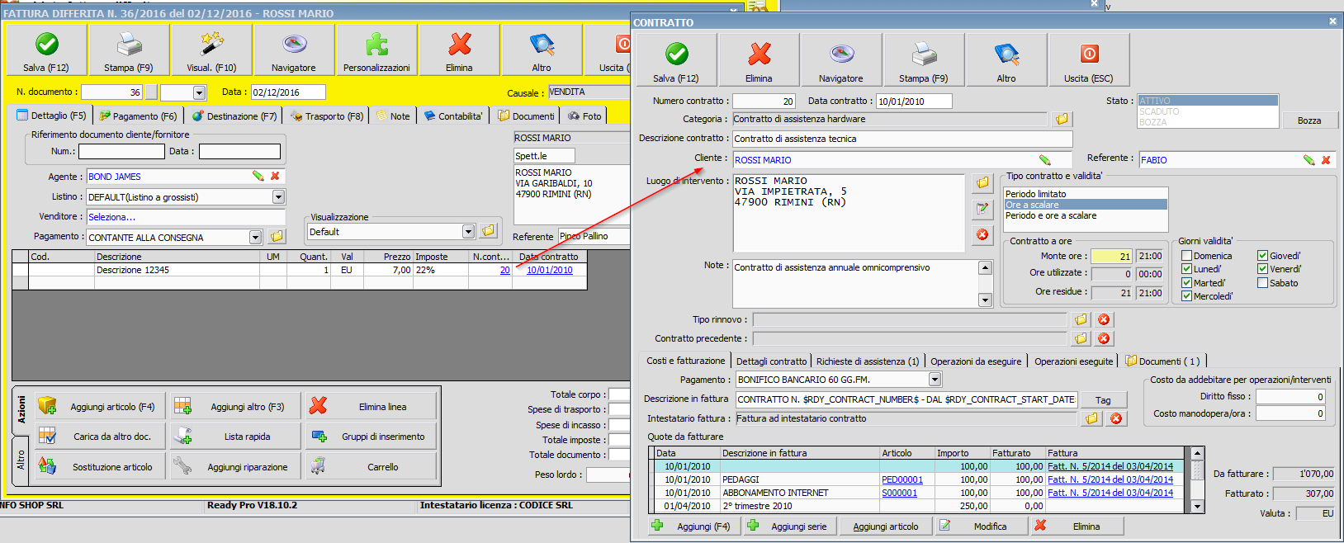The width and height of the screenshot is (1344, 543).
Task: Click Stampa (F9) in the Contratto window
Action: click(924, 60)
